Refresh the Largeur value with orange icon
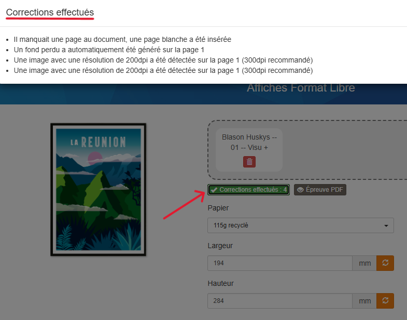 click(385, 263)
